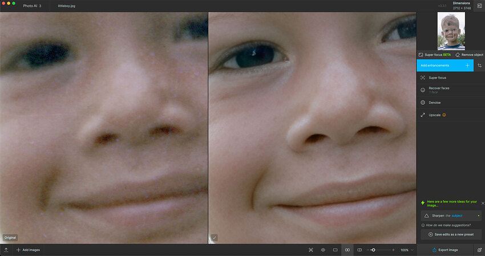Select the Recover faces enhancement row
The width and height of the screenshot is (485, 256).
(451, 90)
